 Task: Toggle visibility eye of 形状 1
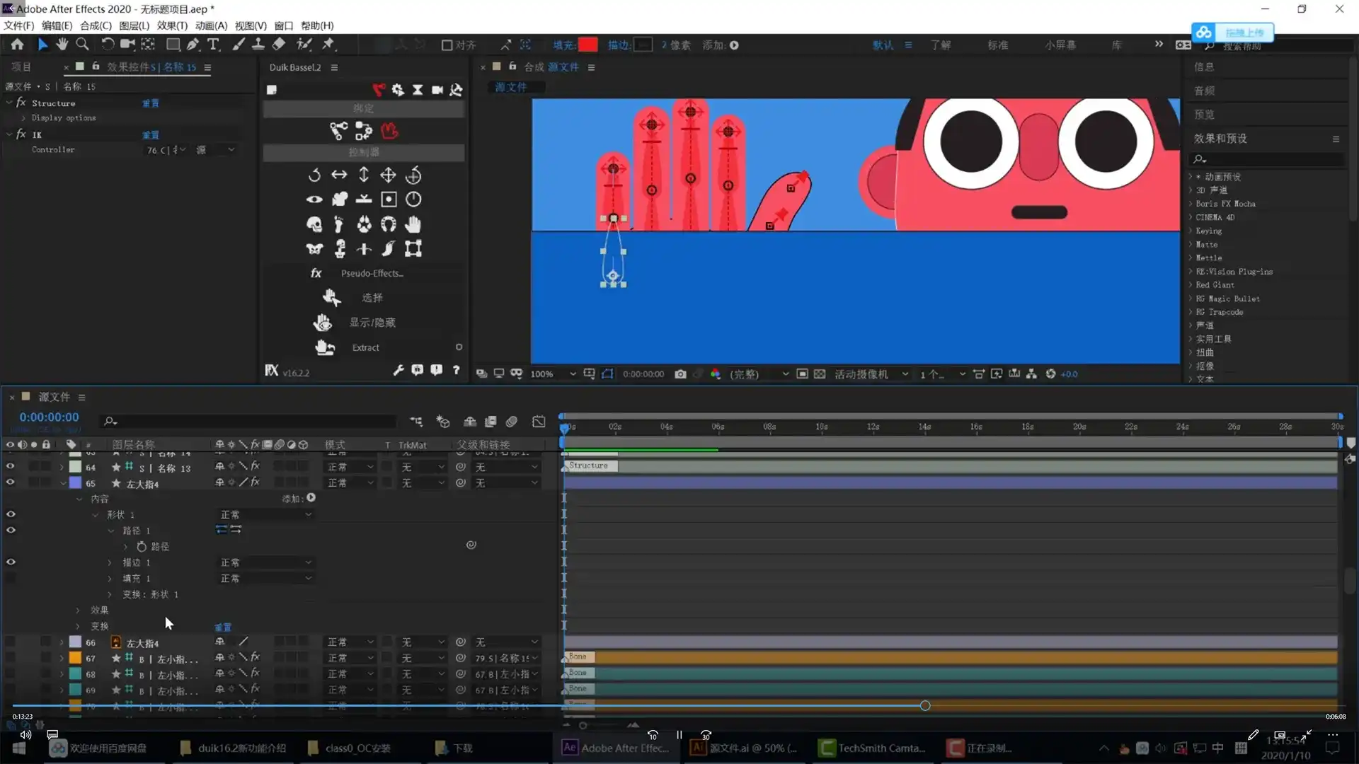coord(11,514)
